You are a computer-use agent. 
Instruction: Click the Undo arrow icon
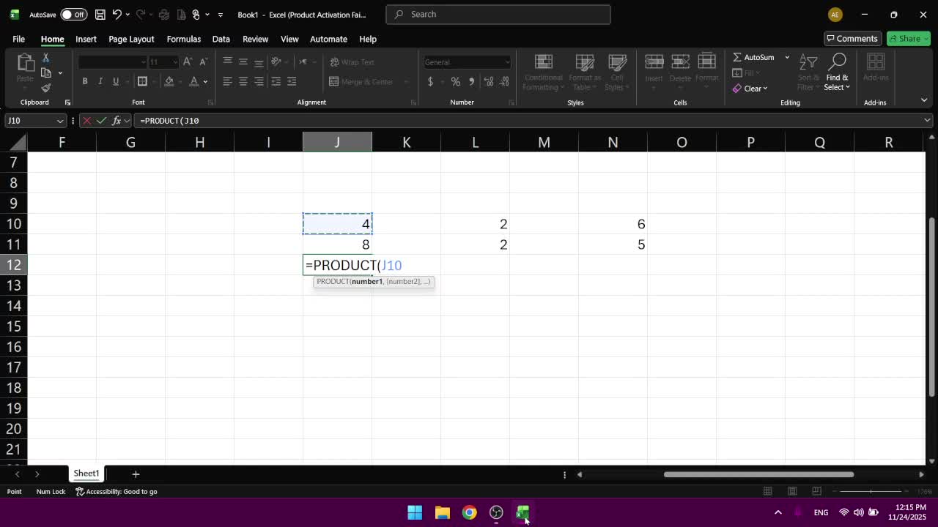tap(117, 15)
